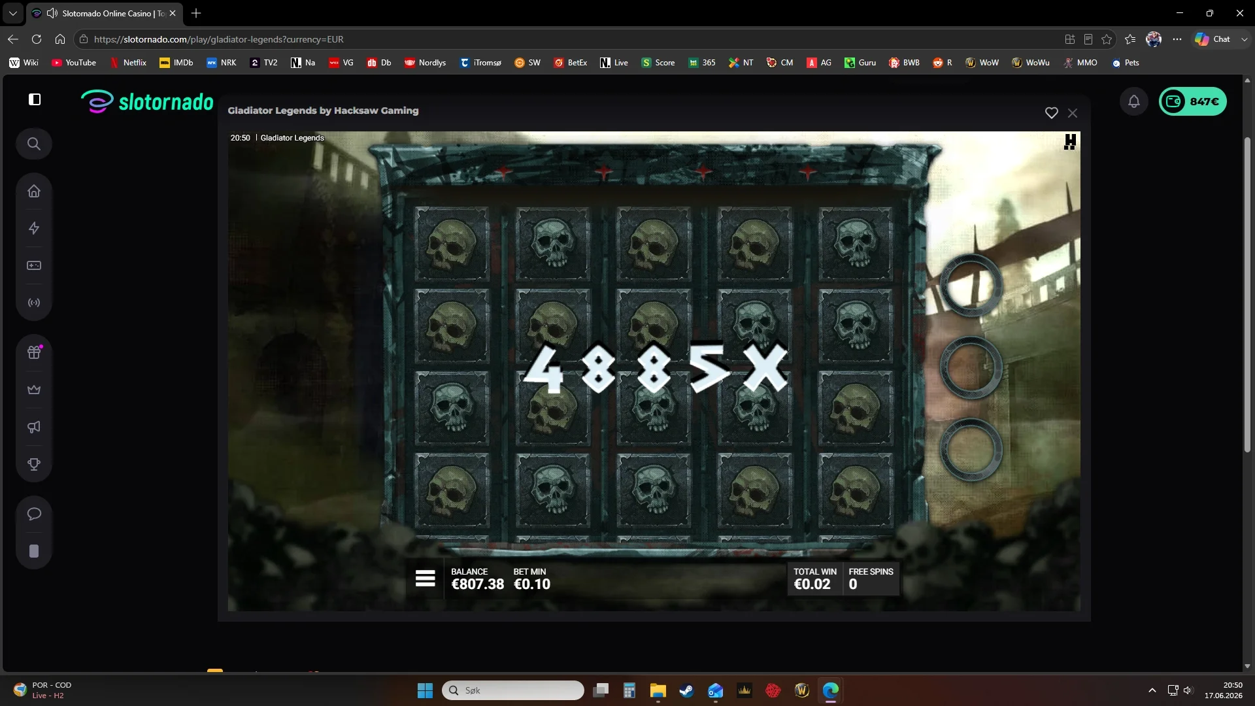
Task: Open the split screen browser icon
Action: coord(1070,39)
